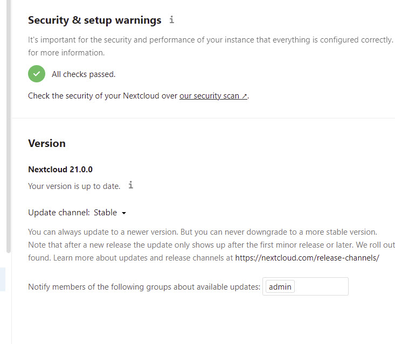Click the 'Version' section heading
The height and width of the screenshot is (344, 395).
47,143
